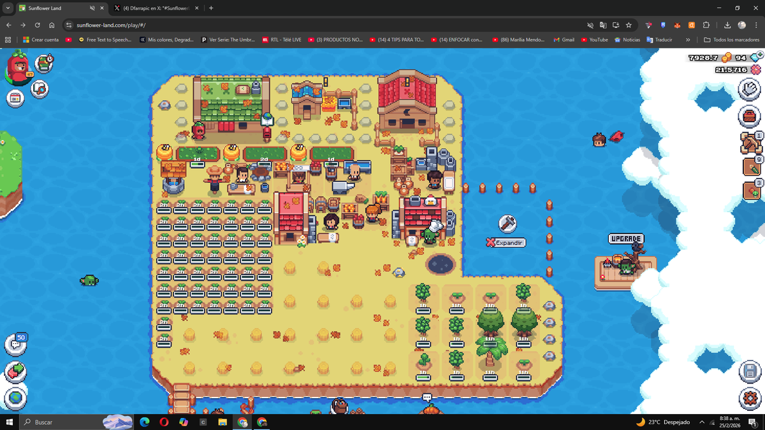Open the player avatar profile with level 47

click(x=20, y=68)
